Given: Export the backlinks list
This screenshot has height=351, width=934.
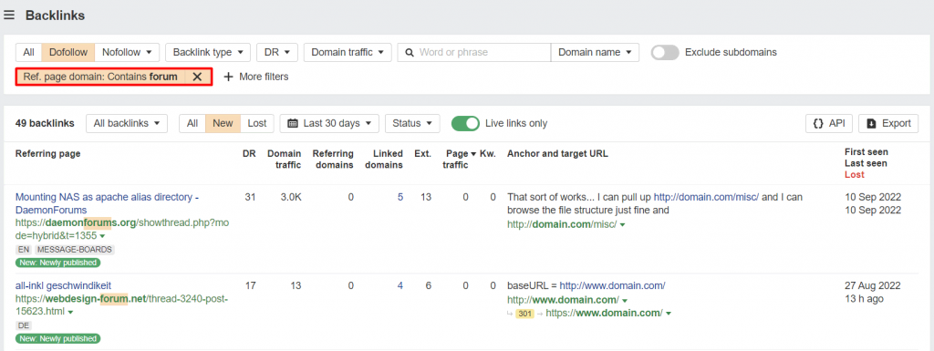Looking at the screenshot, I should [888, 123].
